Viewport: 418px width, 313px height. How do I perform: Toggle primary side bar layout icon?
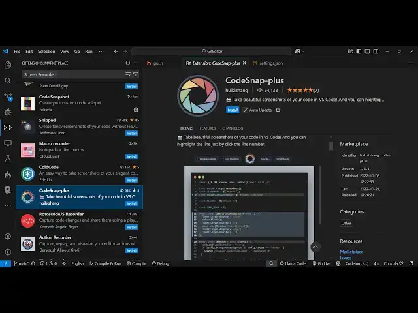click(x=359, y=51)
